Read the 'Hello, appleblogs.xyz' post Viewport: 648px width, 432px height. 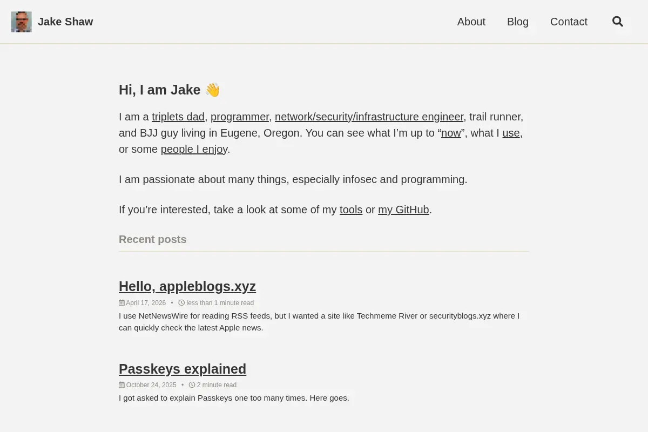point(187,286)
